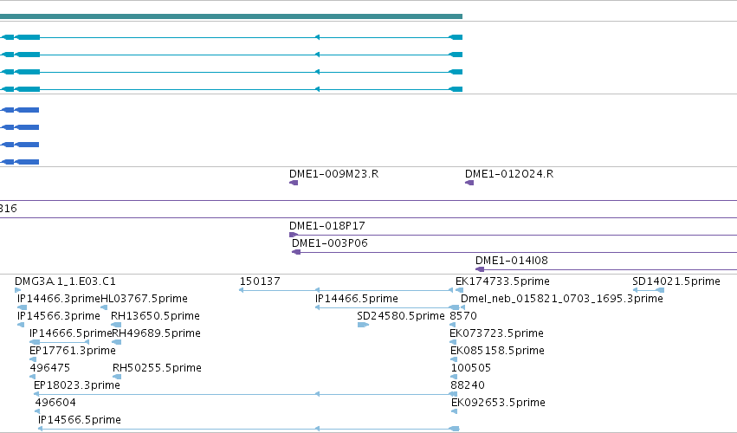Viewport: 737px width, 433px height.
Task: Open the EP18023.3prime label
Action: (76, 385)
